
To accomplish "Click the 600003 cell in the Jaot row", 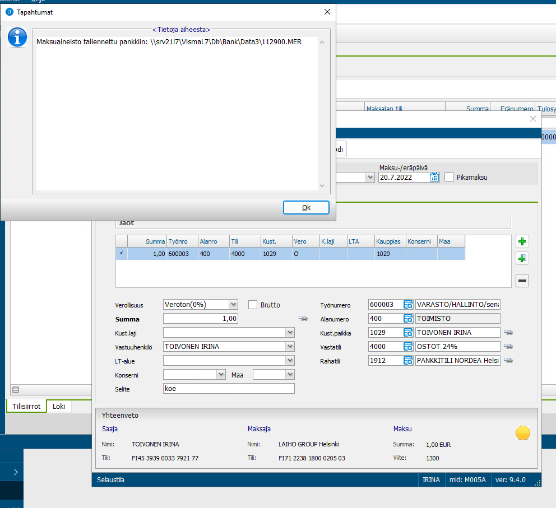I will click(x=182, y=254).
